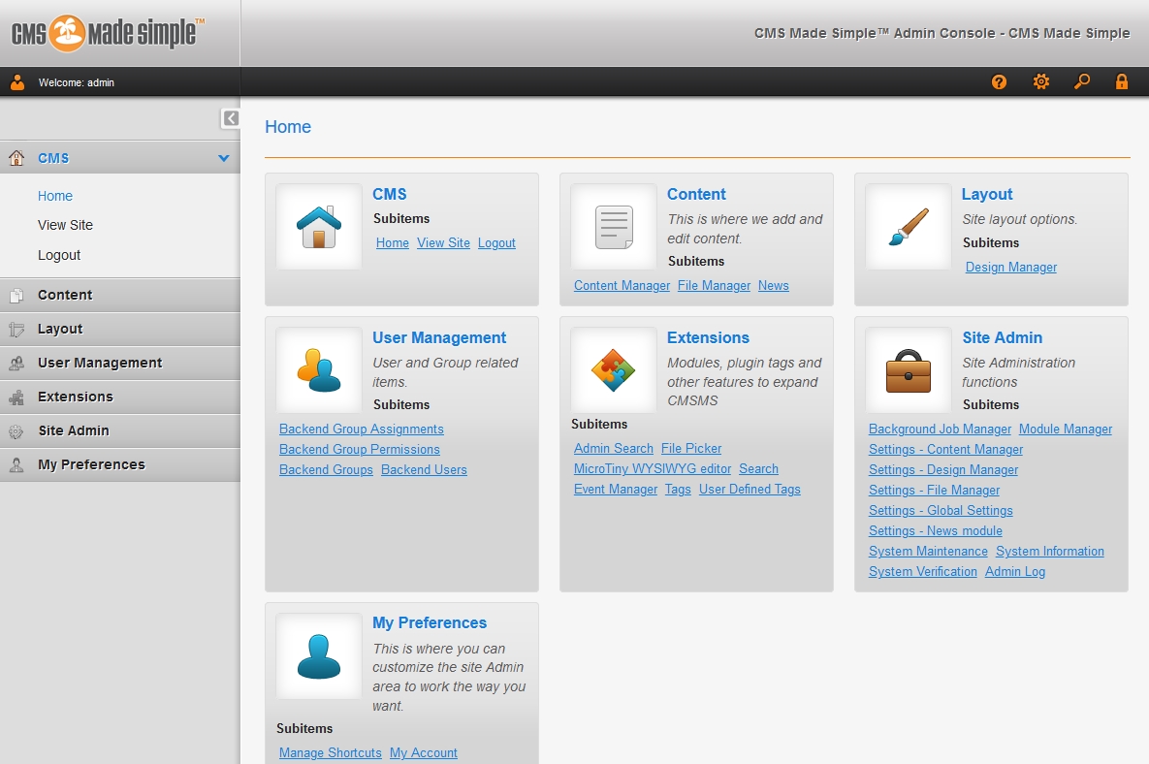The height and width of the screenshot is (764, 1149).
Task: Open the Design Manager link
Action: pyautogui.click(x=1010, y=268)
